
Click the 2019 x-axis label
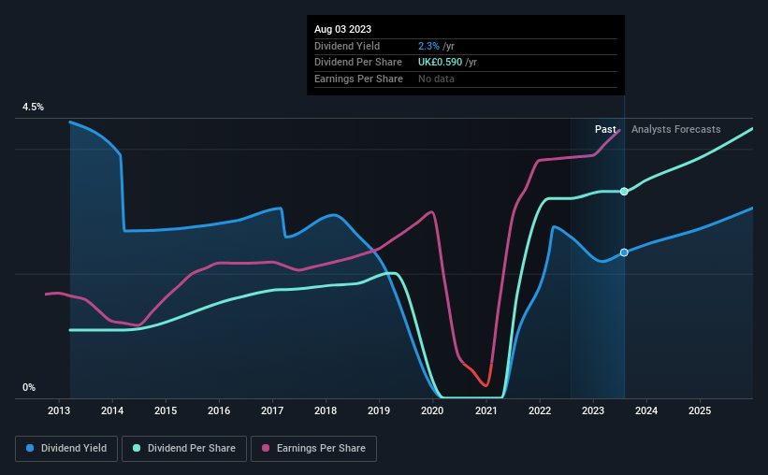379,410
